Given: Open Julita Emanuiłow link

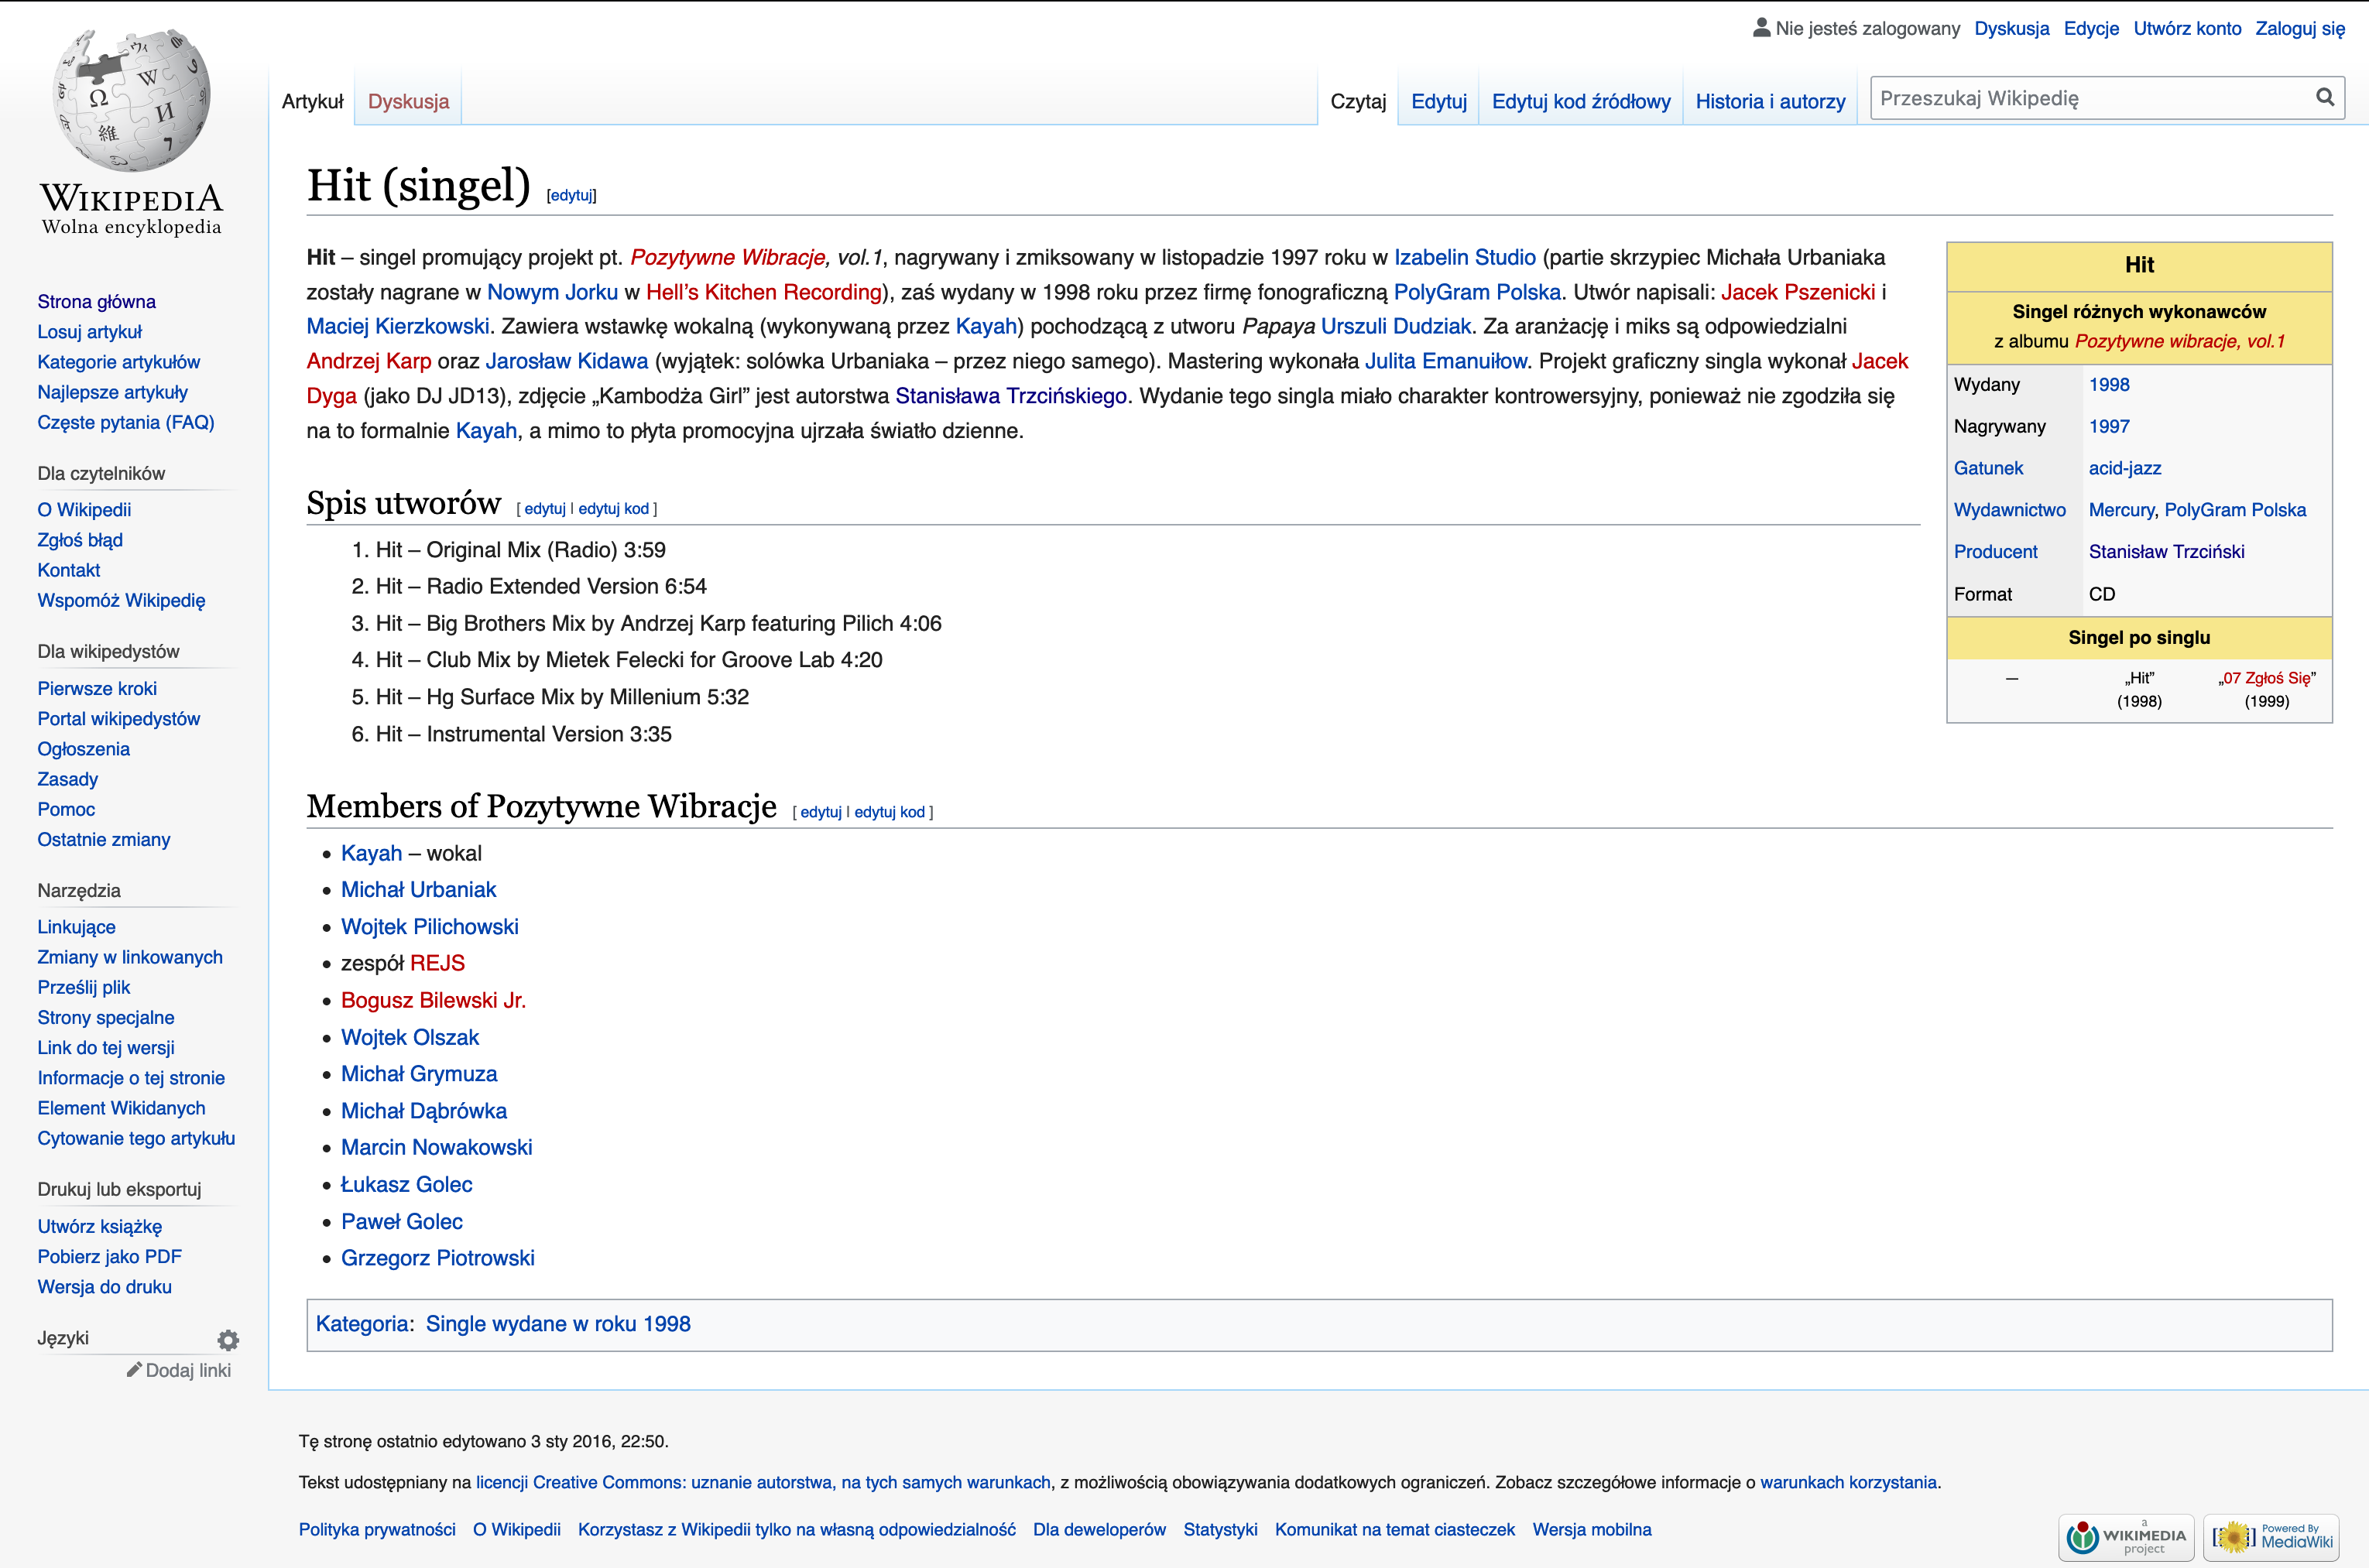Looking at the screenshot, I should click(1445, 361).
